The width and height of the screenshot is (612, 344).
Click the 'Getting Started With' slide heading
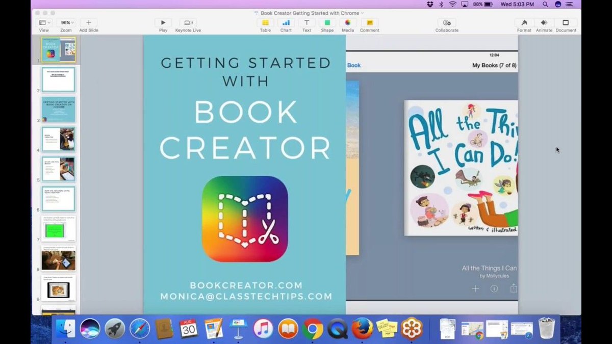[245, 71]
